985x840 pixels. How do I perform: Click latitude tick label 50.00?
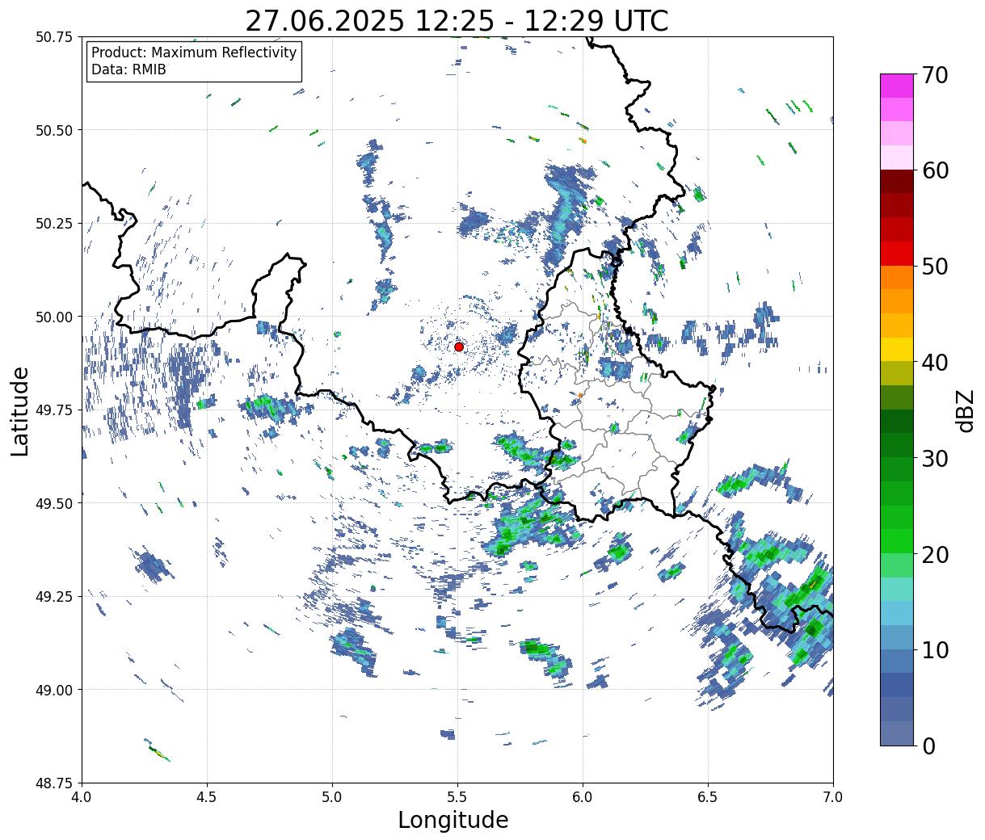click(x=54, y=317)
